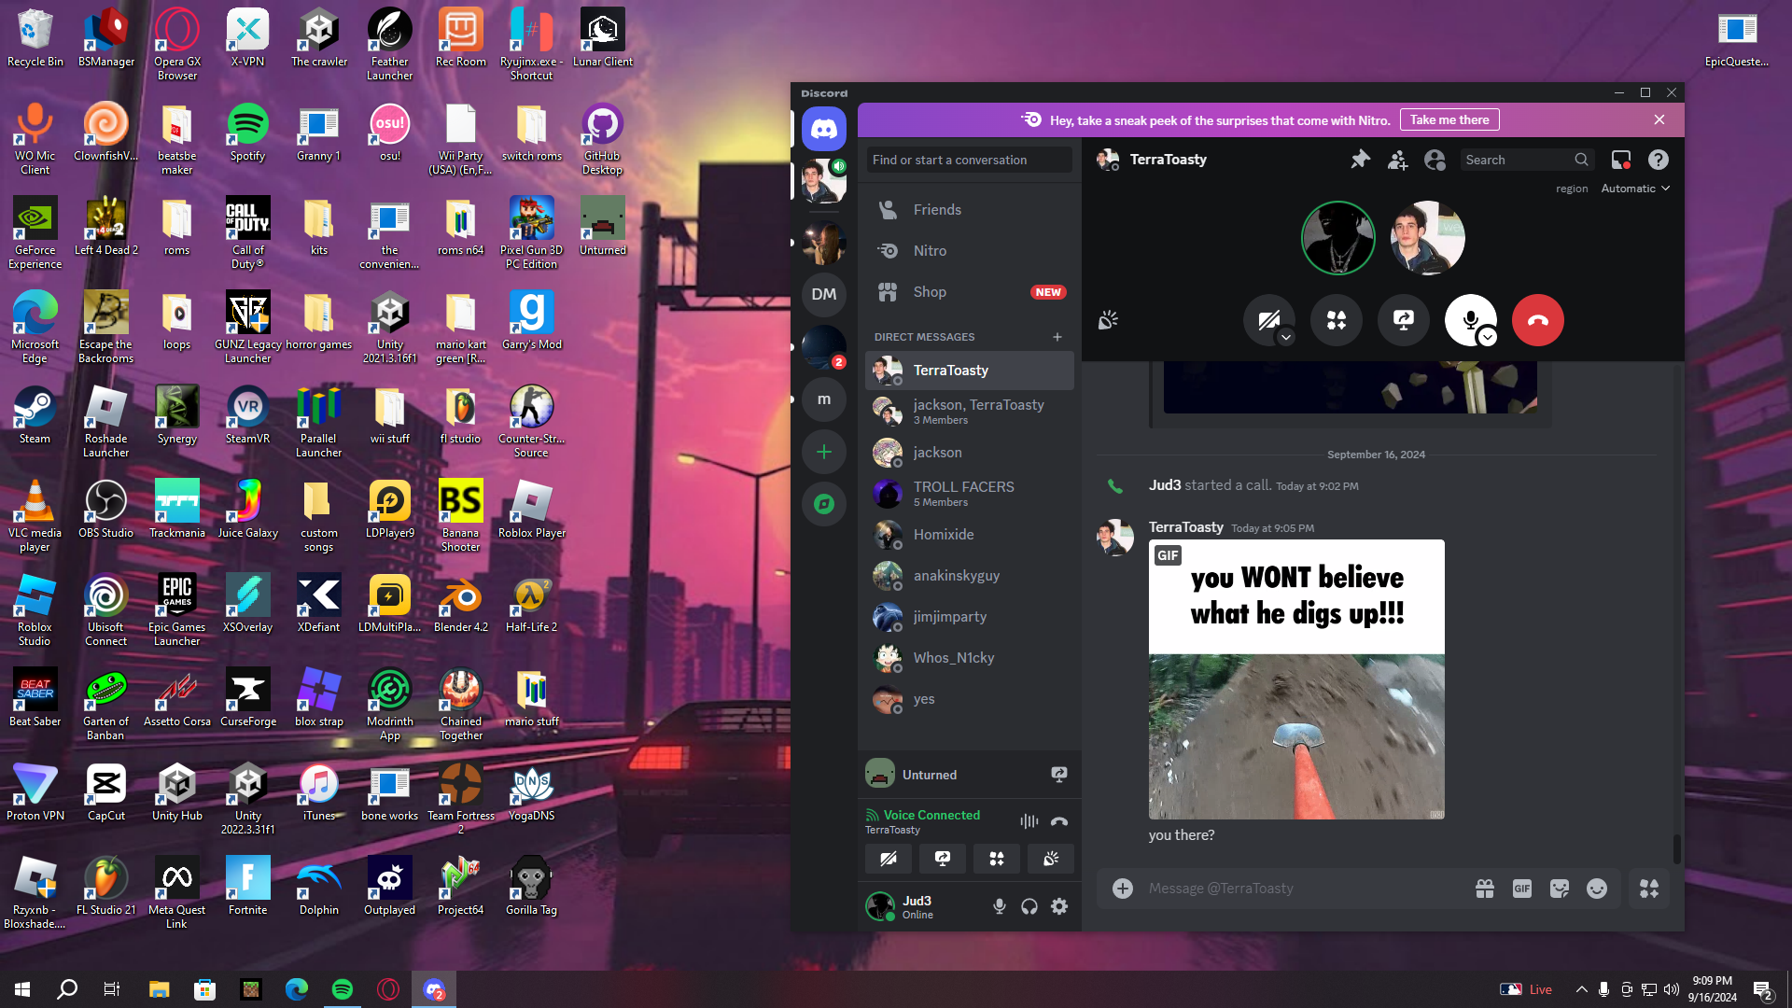The image size is (1792, 1008).
Task: Expand camera options arrow on video button
Action: 1286,338
